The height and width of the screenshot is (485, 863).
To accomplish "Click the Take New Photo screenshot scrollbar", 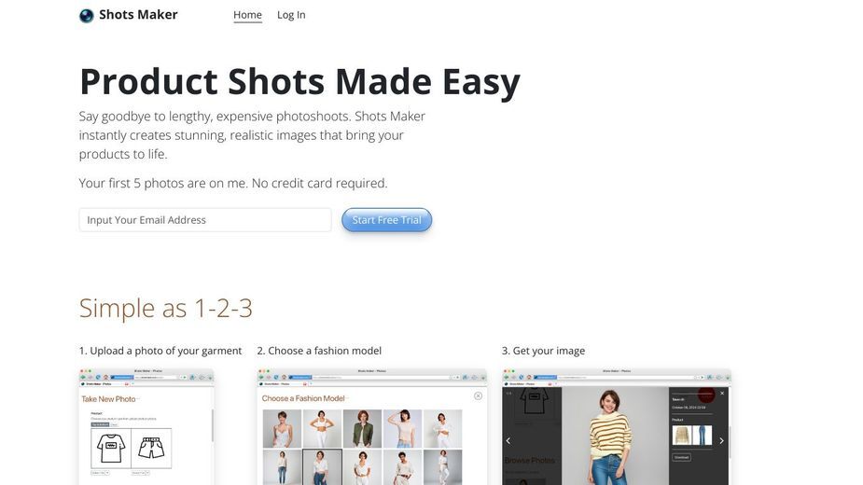I will 213,425.
